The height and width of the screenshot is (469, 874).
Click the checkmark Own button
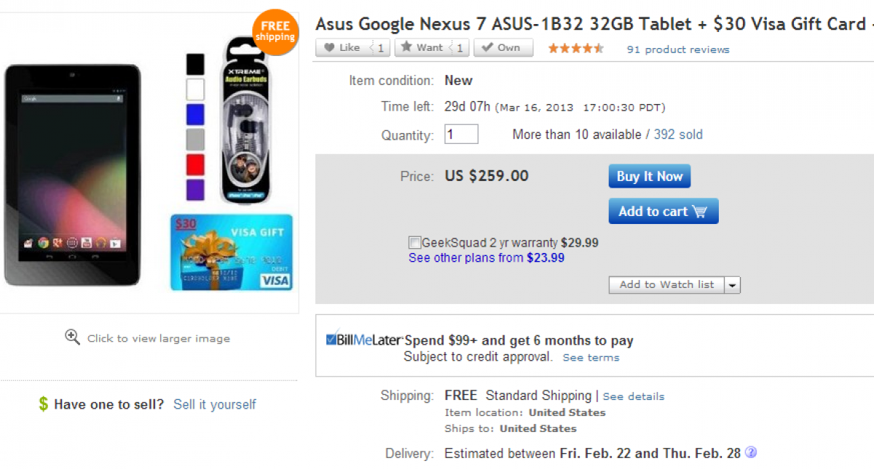[x=503, y=48]
